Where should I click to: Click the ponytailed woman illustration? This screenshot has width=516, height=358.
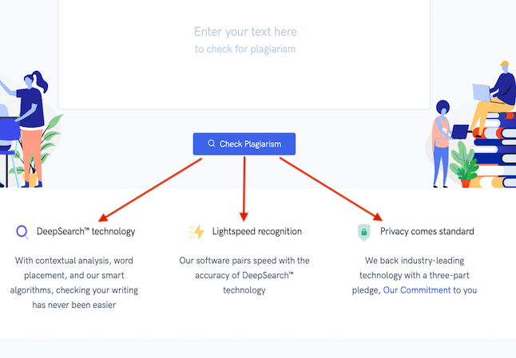click(x=32, y=128)
